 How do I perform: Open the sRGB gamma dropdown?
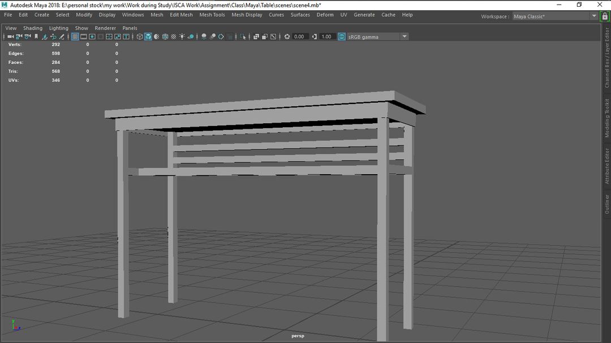click(377, 37)
